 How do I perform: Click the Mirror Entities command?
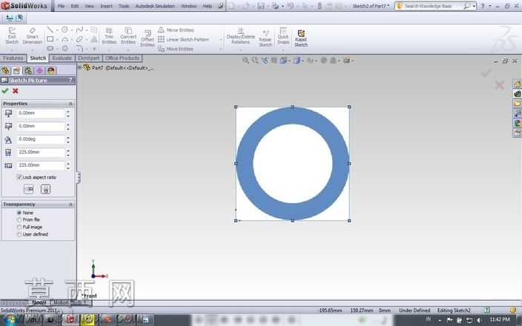pyautogui.click(x=176, y=30)
